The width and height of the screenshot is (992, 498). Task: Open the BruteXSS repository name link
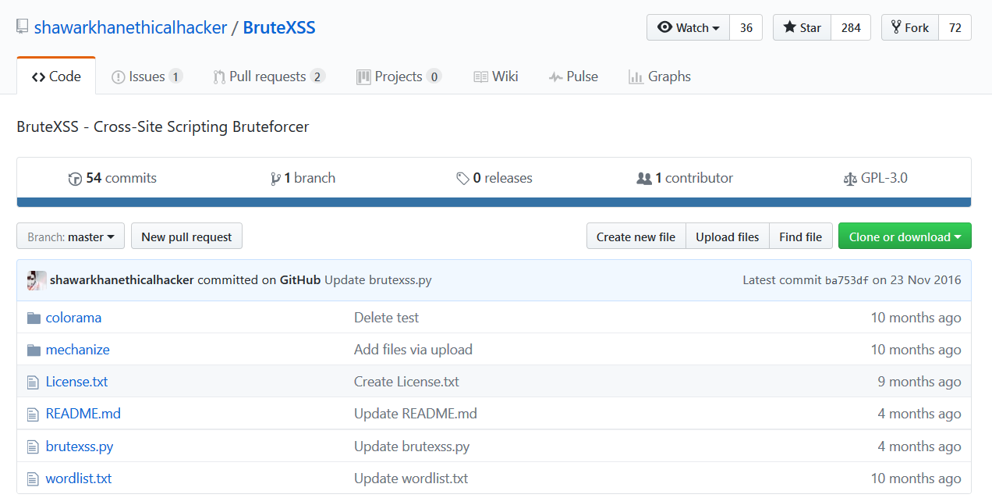[x=279, y=27]
